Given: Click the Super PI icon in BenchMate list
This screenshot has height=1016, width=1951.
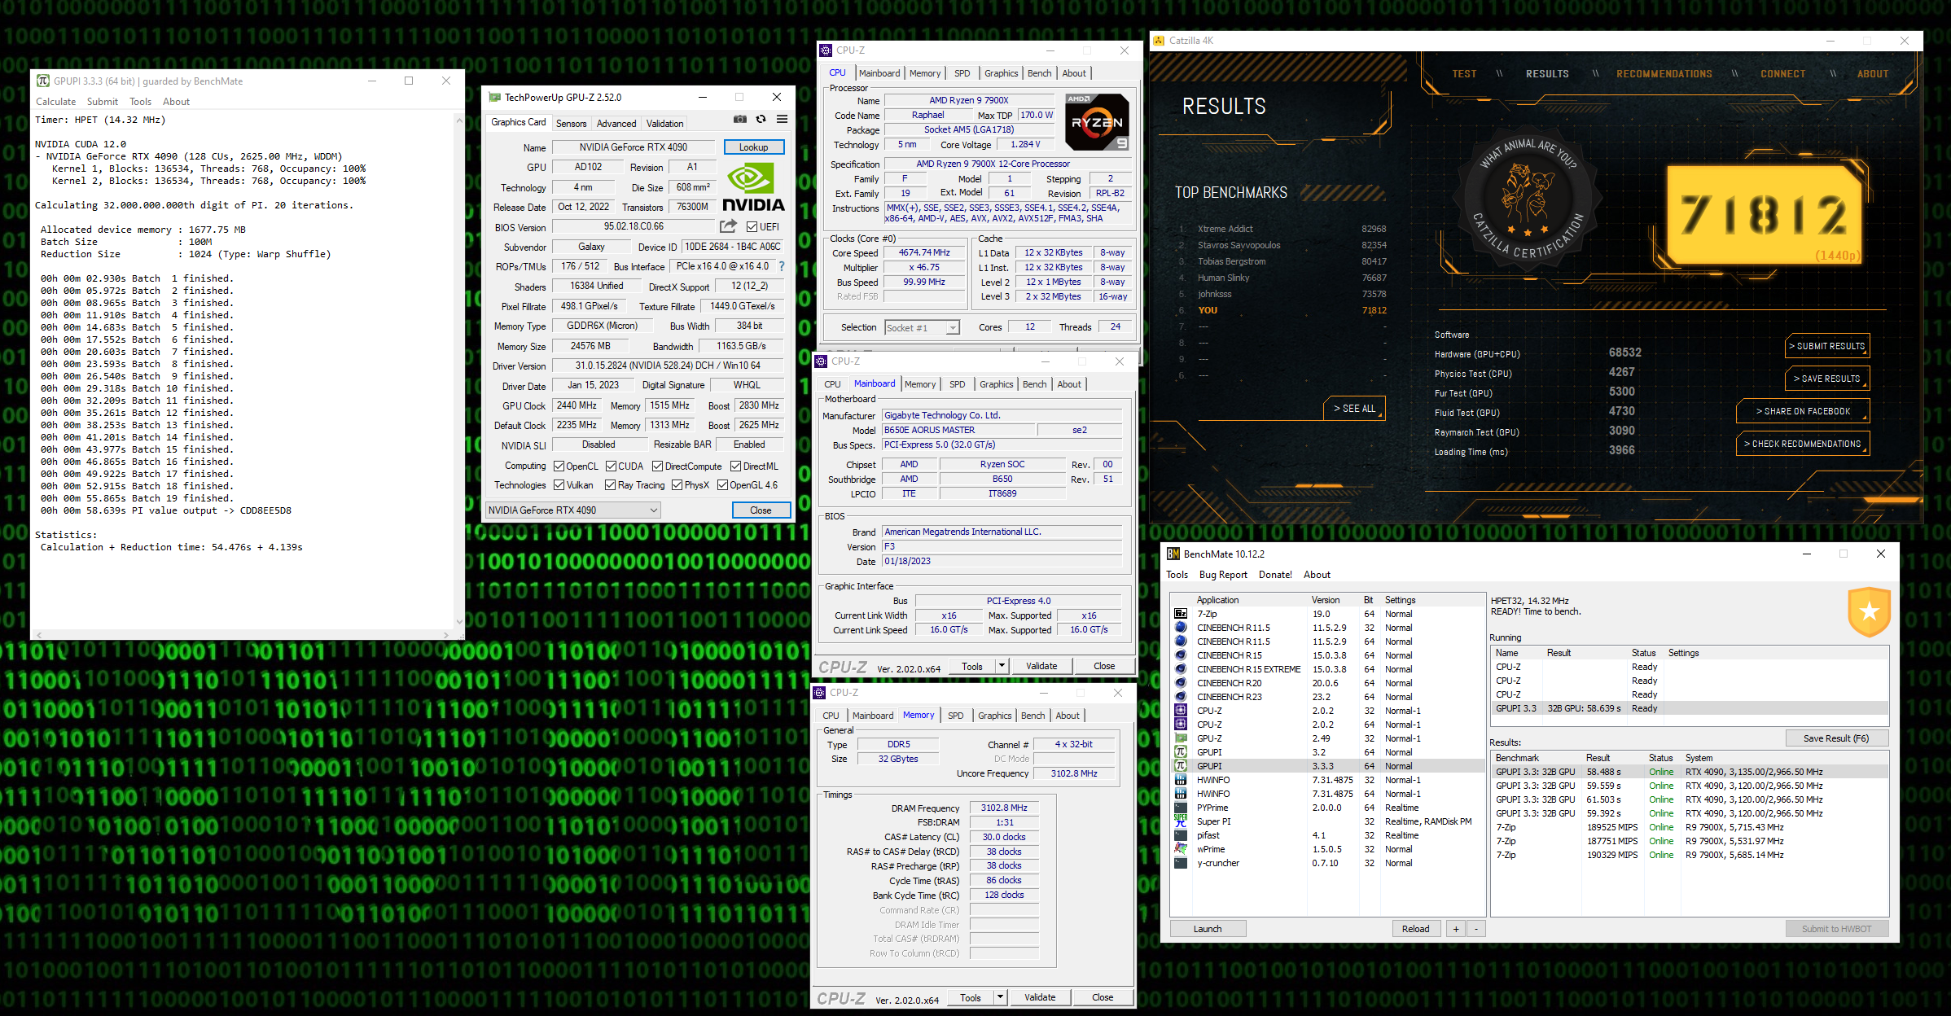Looking at the screenshot, I should [1180, 821].
